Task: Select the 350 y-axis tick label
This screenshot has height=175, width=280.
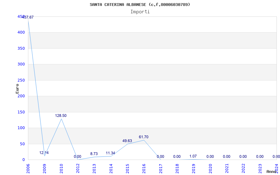Action: pyautogui.click(x=21, y=48)
